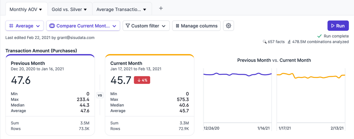Click the hash icon beside Average
Image resolution: width=354 pixels, height=139 pixels.
tap(11, 26)
